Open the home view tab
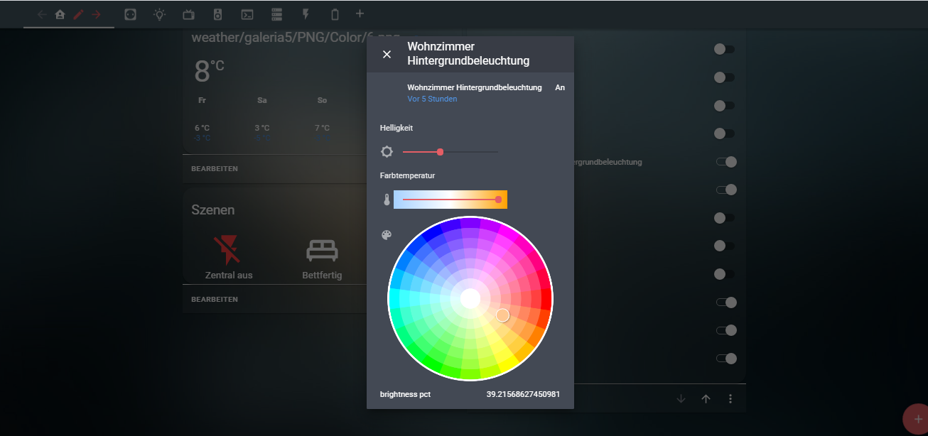The height and width of the screenshot is (436, 928). [x=60, y=14]
